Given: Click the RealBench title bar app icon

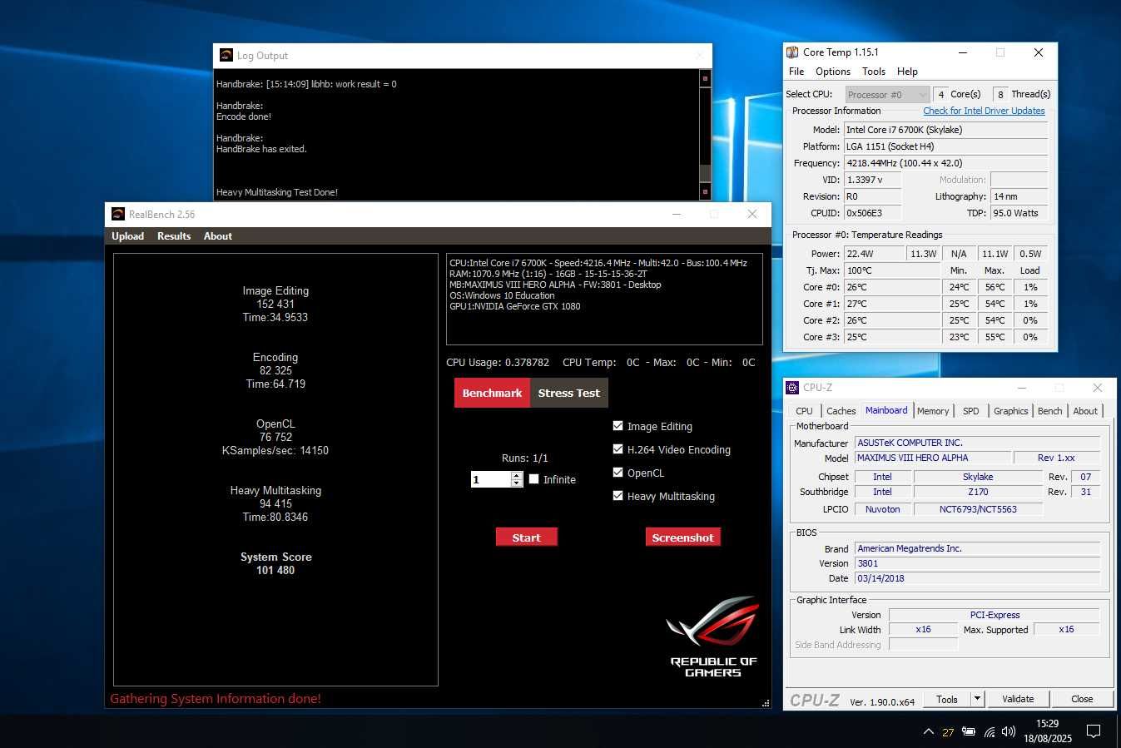Looking at the screenshot, I should click(118, 214).
